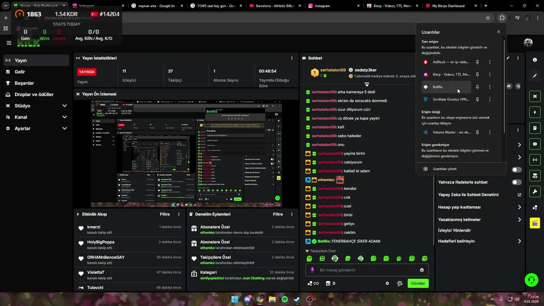Open Denetim Eylemleri three-dot menu
Image resolution: width=544 pixels, height=306 pixels.
[x=292, y=215]
